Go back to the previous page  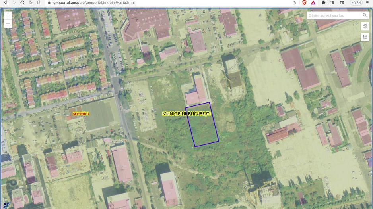click(5, 2)
